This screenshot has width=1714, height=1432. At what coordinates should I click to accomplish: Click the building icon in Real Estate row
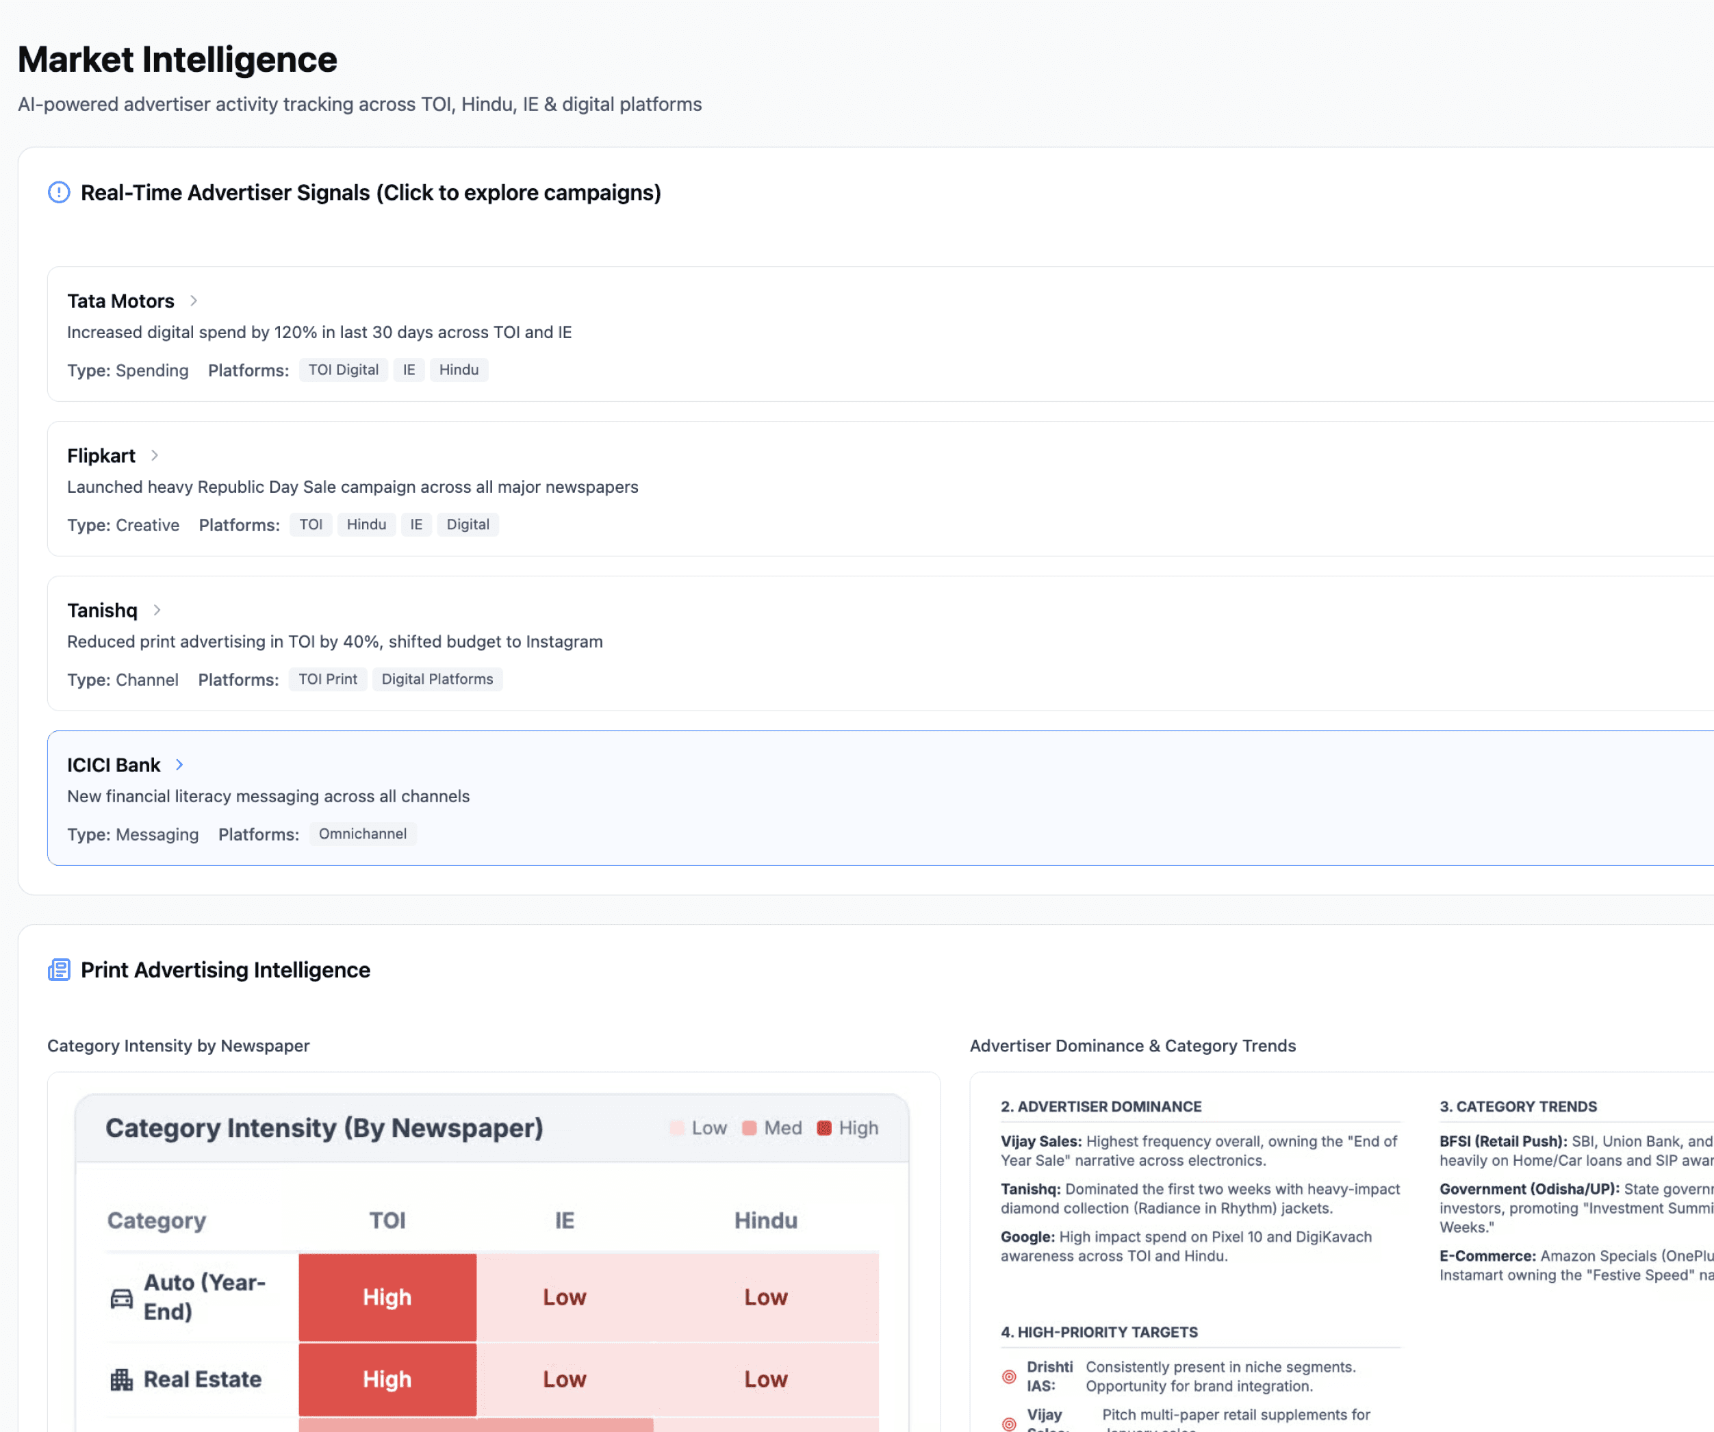tap(122, 1380)
